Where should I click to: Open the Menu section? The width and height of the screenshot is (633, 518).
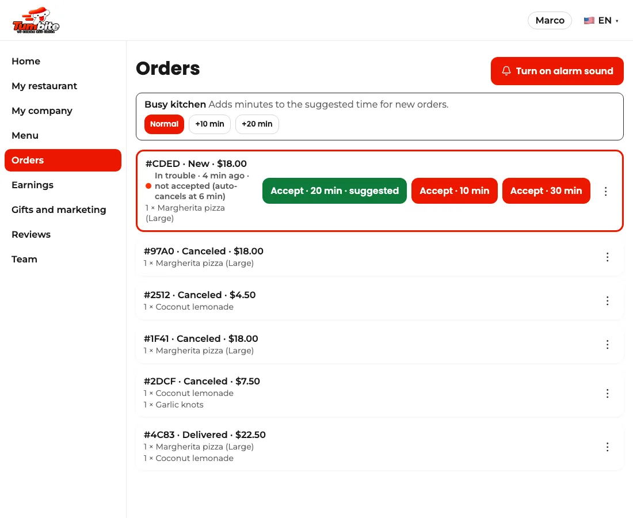point(63,135)
